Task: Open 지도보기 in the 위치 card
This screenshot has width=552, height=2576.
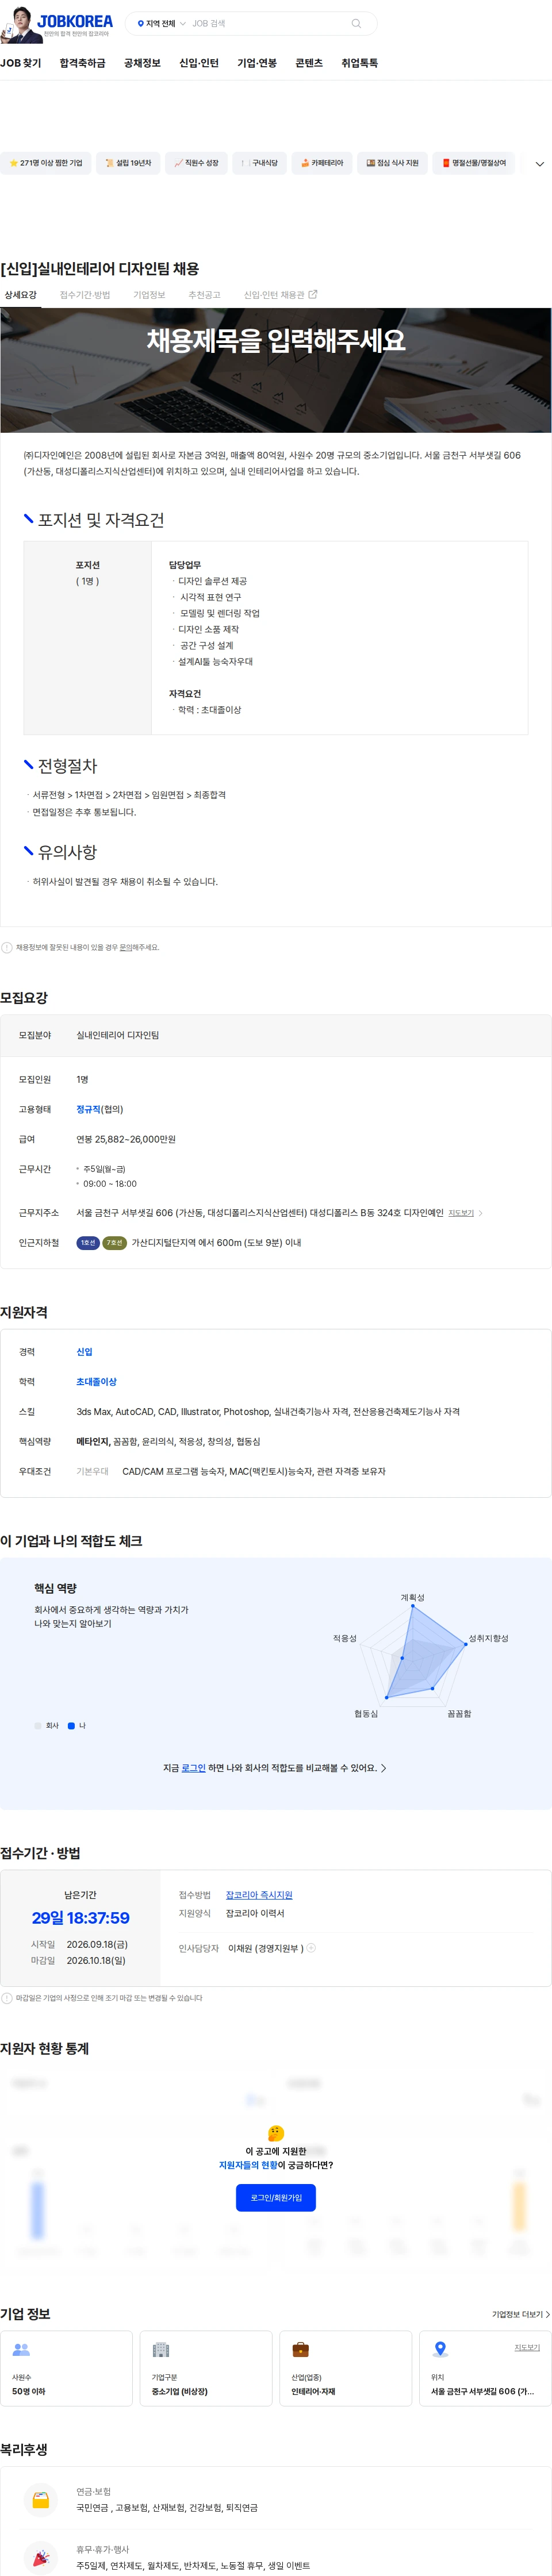Action: [527, 2347]
